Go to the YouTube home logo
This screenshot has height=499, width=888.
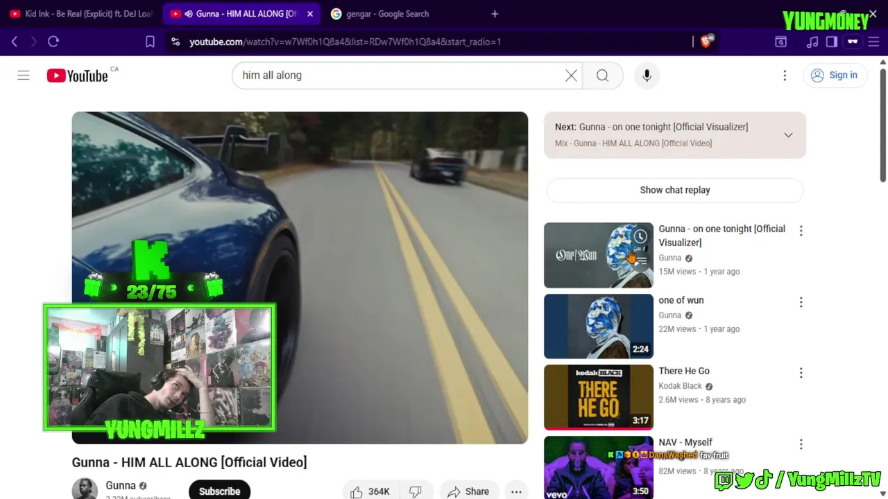(x=77, y=76)
